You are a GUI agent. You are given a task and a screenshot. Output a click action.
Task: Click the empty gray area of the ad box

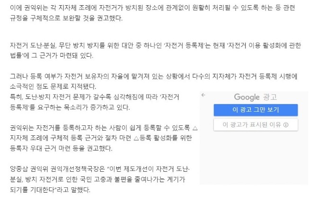tap(254, 158)
